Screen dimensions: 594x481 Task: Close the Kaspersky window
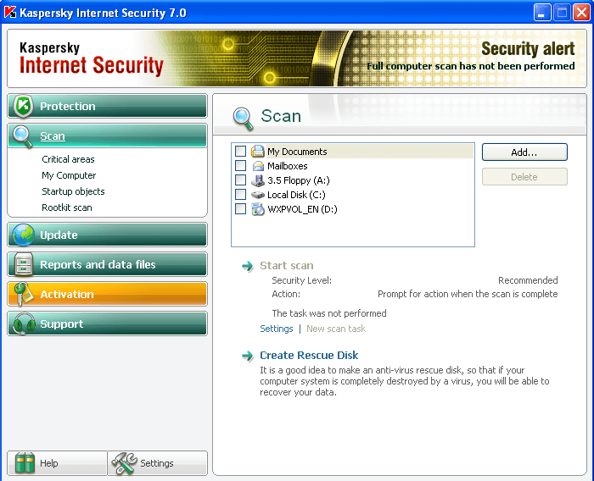coord(581,13)
